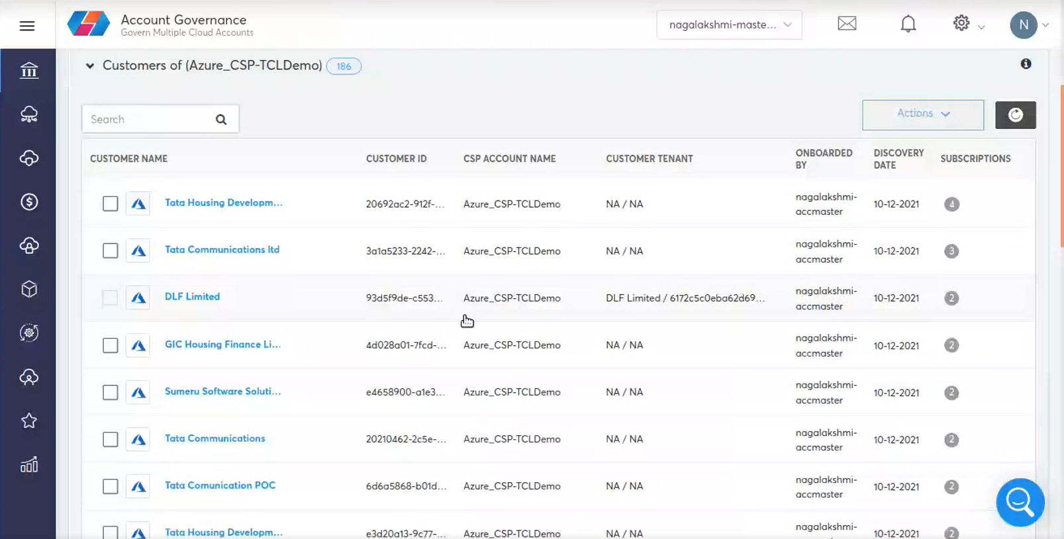Click the bank building sidebar icon

[28, 70]
